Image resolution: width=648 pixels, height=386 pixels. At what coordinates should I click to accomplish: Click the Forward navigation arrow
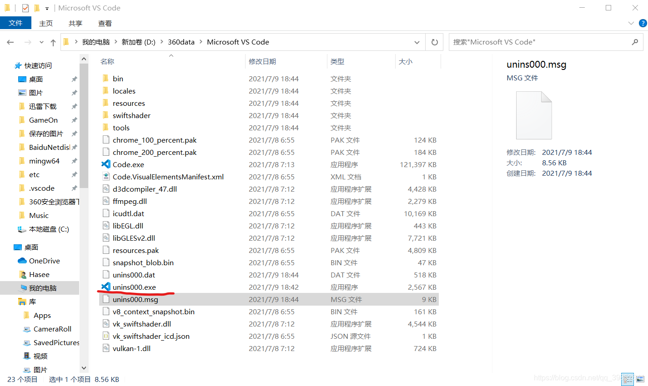[x=28, y=42]
